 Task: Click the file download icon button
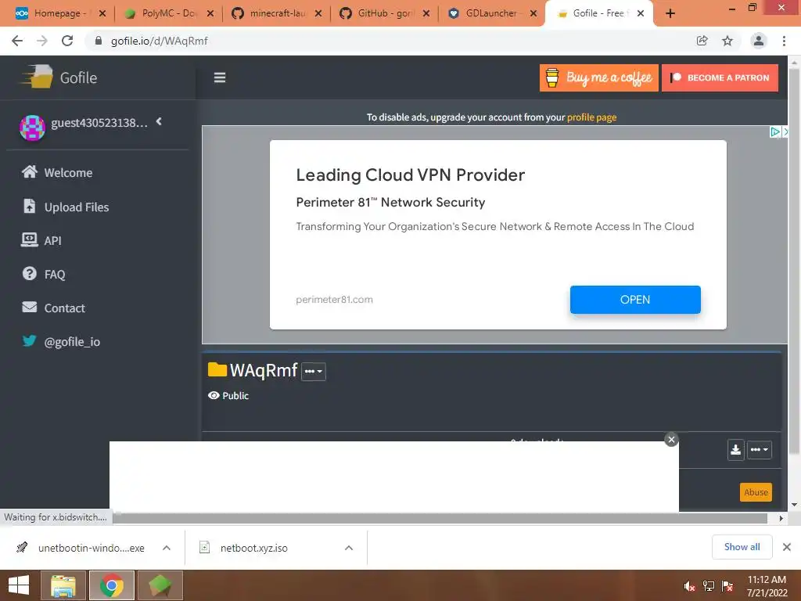point(735,450)
